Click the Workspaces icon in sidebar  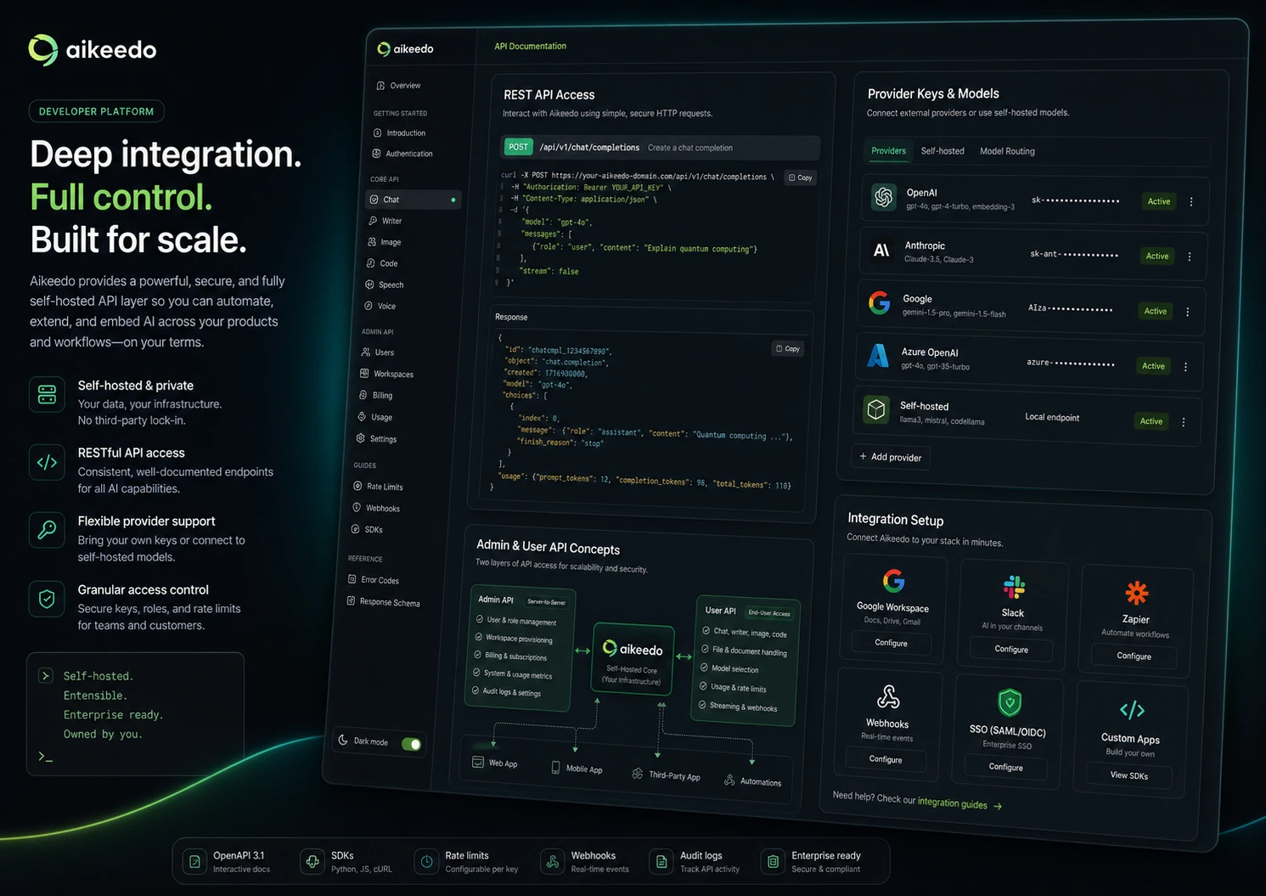pyautogui.click(x=364, y=374)
